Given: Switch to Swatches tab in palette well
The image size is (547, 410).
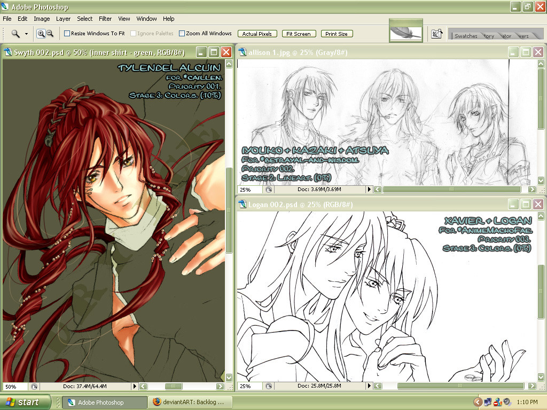Looking at the screenshot, I should tap(466, 36).
